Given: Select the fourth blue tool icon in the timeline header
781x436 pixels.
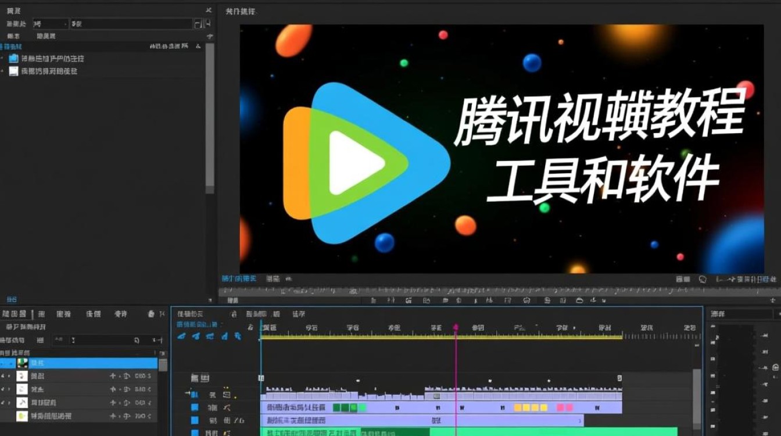Looking at the screenshot, I should pos(224,336).
